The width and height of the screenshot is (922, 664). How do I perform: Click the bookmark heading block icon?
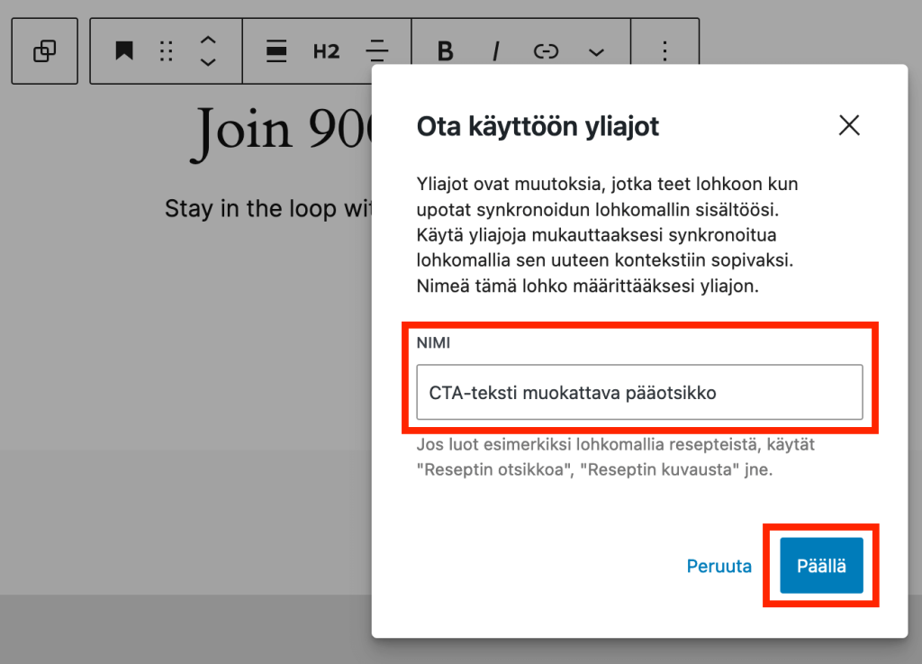(x=124, y=51)
